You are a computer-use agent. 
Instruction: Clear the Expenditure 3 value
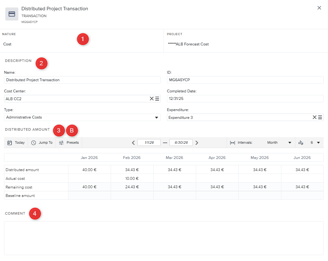[315, 117]
